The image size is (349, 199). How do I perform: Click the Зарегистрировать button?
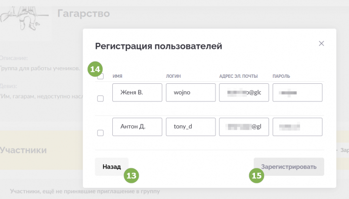[289, 167]
